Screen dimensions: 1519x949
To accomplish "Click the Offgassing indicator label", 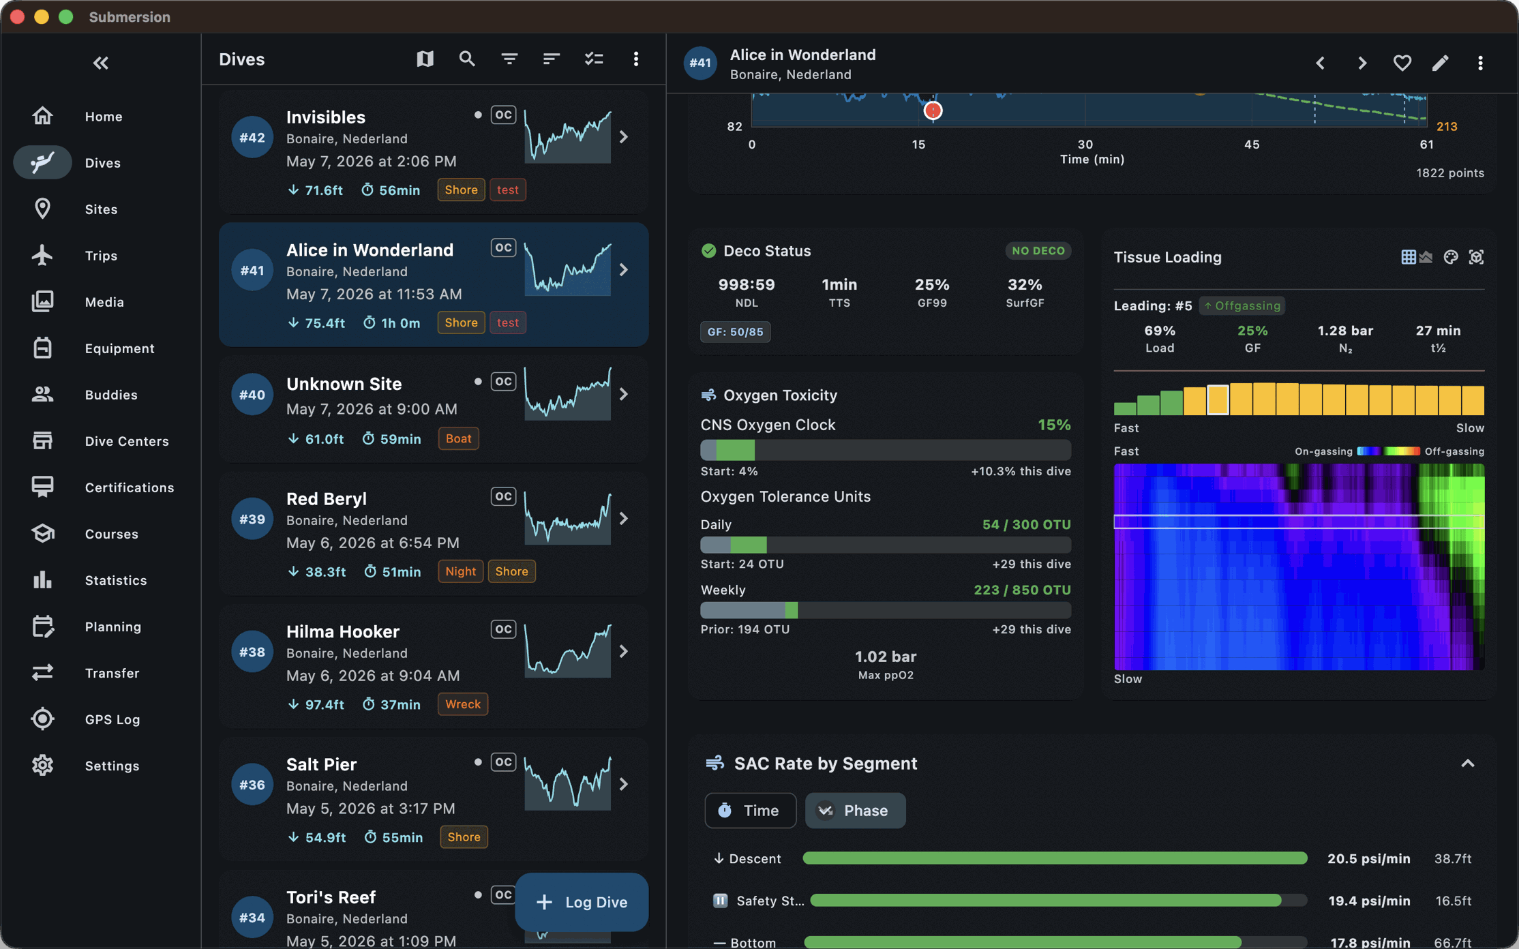I will 1242,306.
